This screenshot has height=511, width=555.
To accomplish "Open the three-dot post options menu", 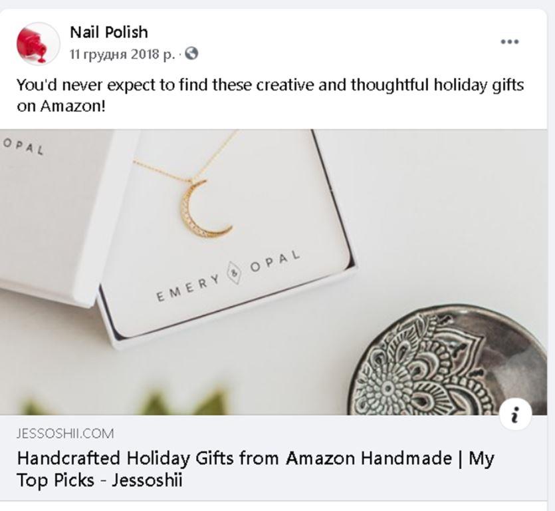I will [509, 42].
